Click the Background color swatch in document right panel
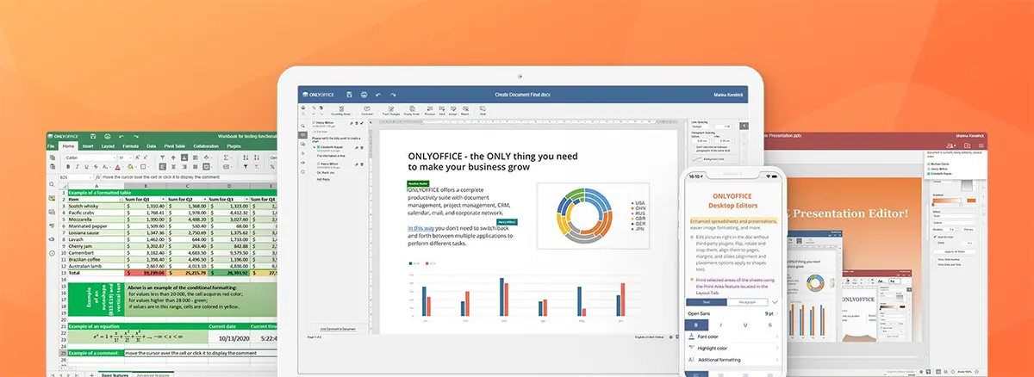The height and width of the screenshot is (377, 1034). [x=696, y=159]
